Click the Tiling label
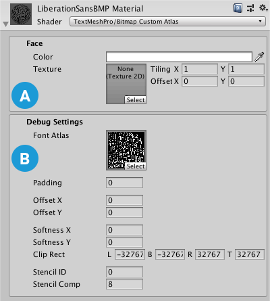 pyautogui.click(x=161, y=69)
